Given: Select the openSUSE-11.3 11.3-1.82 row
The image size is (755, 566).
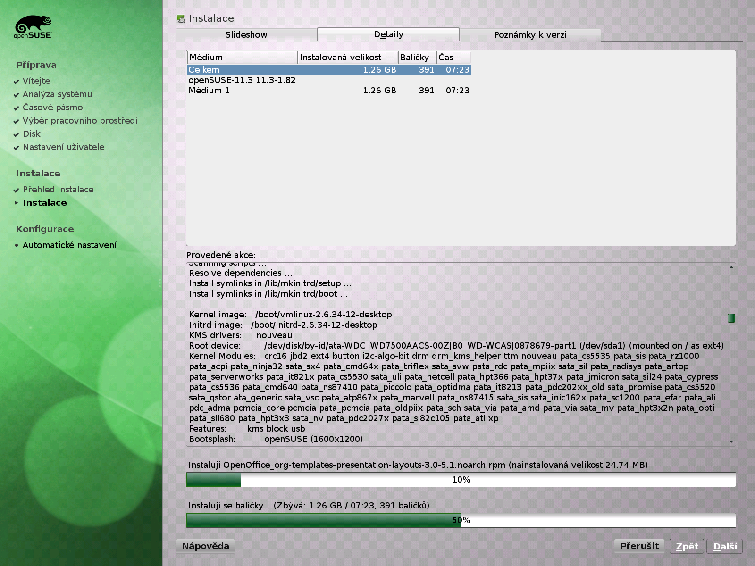Looking at the screenshot, I should click(x=329, y=80).
